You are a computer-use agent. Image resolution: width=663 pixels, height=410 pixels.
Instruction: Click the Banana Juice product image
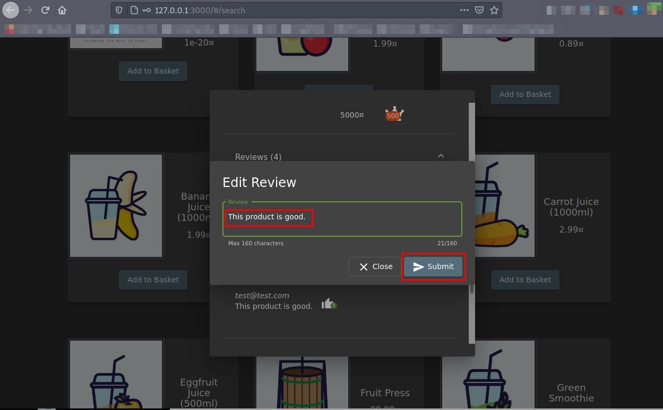tap(116, 206)
